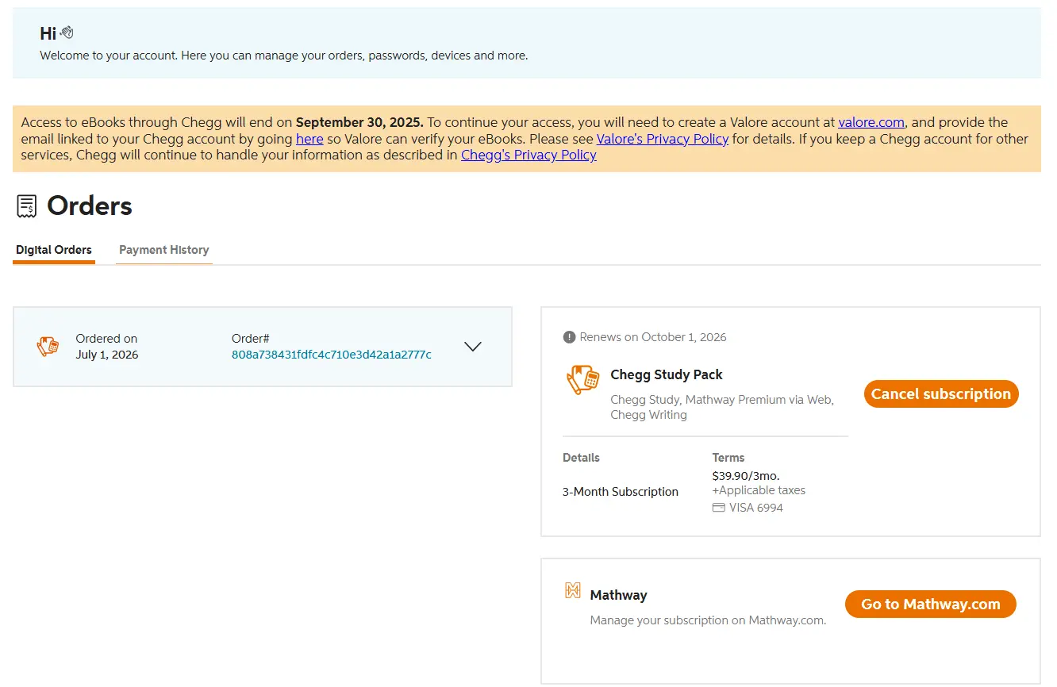Click the 'Ordered on July 1, 2026' text

coord(107,347)
